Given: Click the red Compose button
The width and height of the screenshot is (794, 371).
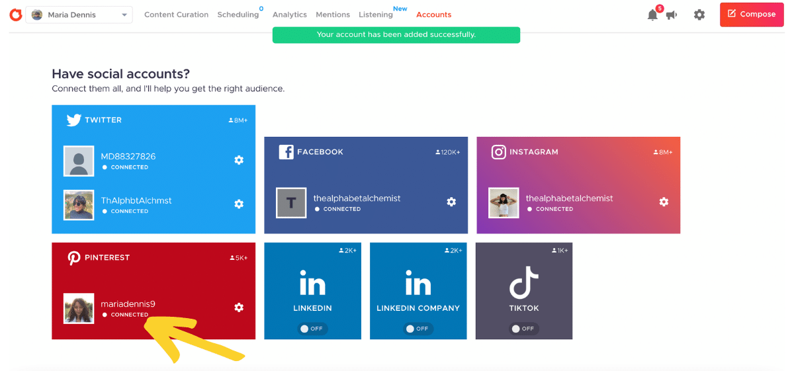Looking at the screenshot, I should tap(752, 14).
